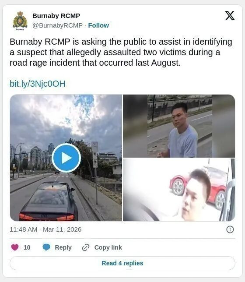Image resolution: width=245 pixels, height=282 pixels.
Task: Click the chain link copy icon
Action: point(86,247)
